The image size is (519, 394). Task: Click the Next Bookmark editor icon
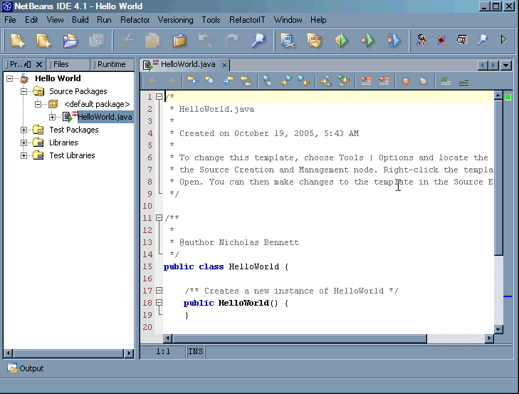(x=285, y=81)
